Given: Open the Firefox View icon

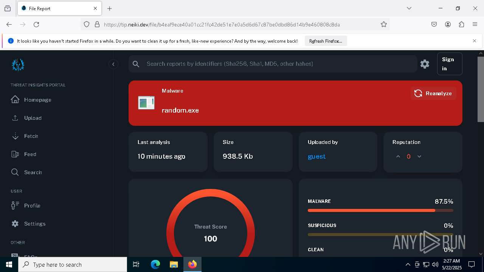Looking at the screenshot, I should [8, 8].
